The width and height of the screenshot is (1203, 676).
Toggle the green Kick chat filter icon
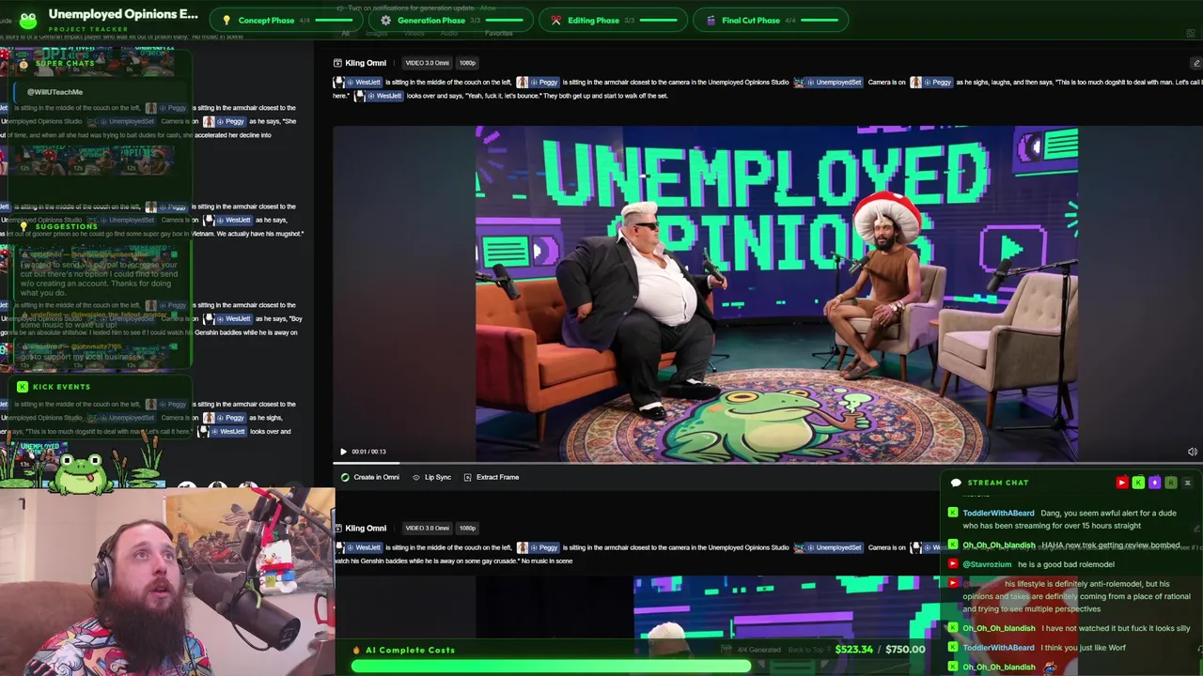point(1138,483)
